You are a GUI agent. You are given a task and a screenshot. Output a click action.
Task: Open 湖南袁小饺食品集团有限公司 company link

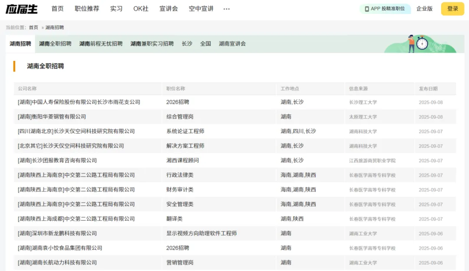(x=60, y=248)
